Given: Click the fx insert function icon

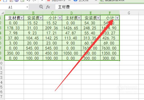Looking at the screenshot, I should pos(48,7).
